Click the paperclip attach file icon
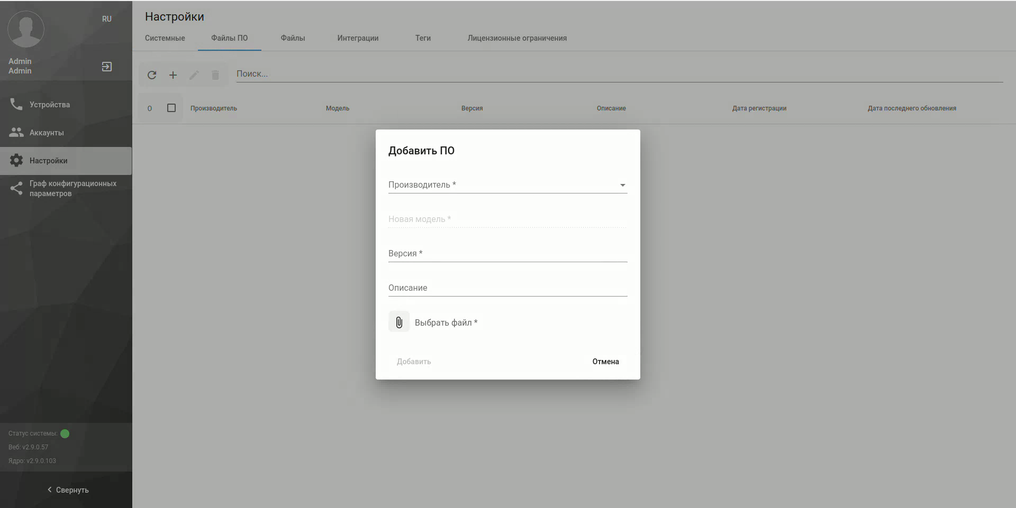The image size is (1016, 508). 399,322
